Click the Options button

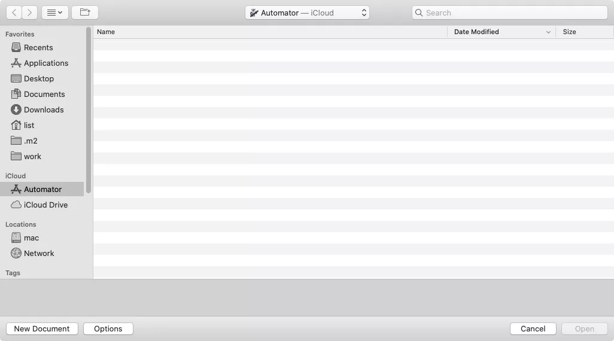click(x=108, y=329)
